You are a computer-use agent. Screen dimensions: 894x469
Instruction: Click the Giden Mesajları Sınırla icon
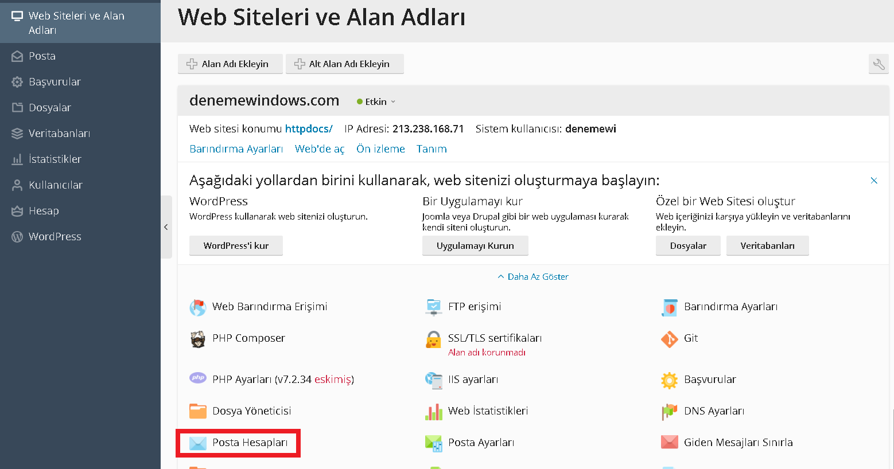tap(670, 442)
